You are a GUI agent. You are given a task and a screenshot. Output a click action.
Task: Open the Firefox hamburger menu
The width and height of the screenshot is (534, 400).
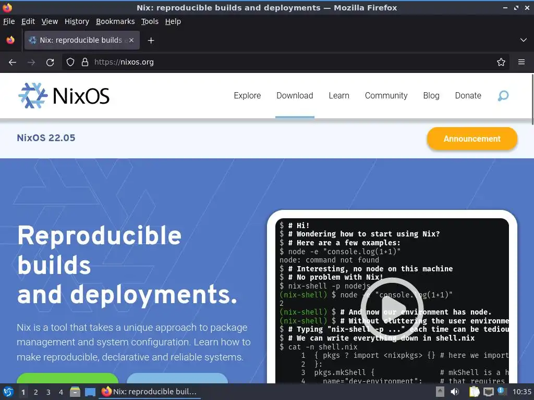521,63
